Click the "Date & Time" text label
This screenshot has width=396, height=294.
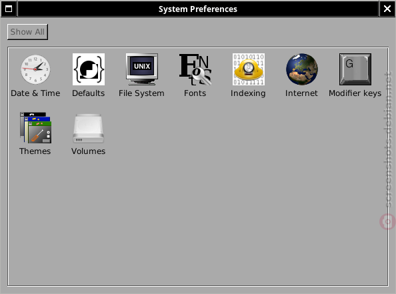pos(35,93)
